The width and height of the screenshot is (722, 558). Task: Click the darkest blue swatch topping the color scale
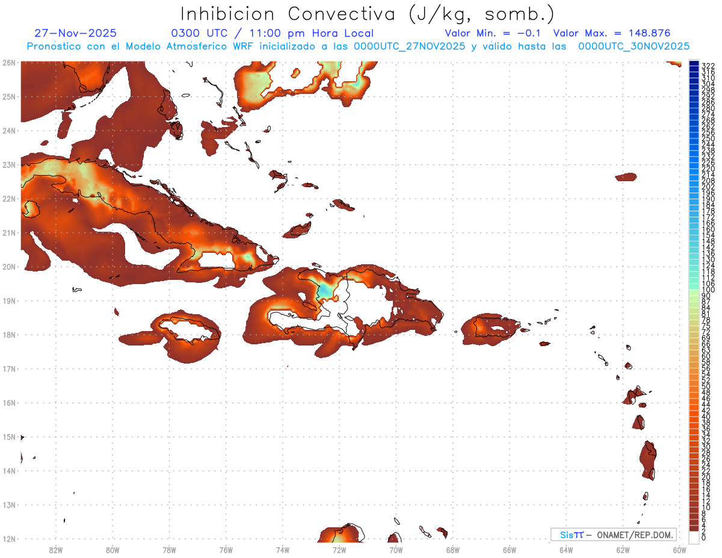pos(694,63)
